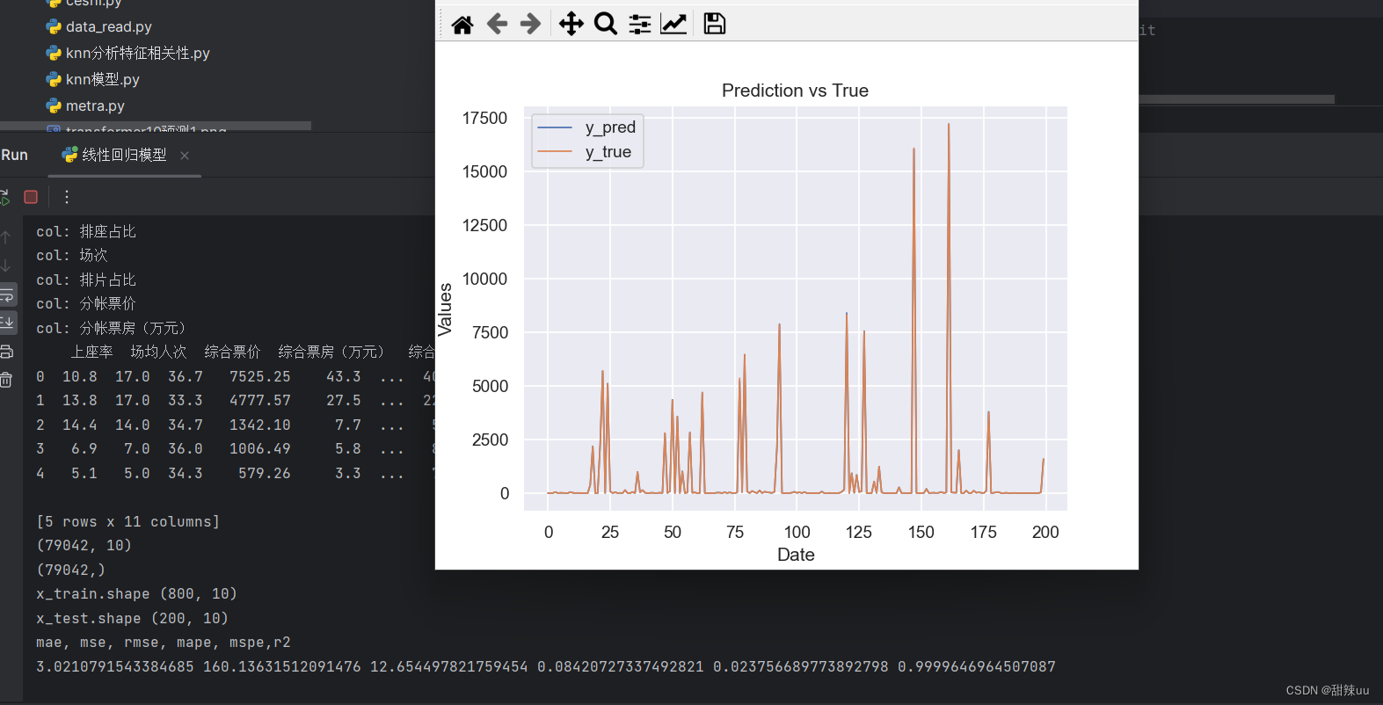The width and height of the screenshot is (1383, 705).
Task: Toggle scroll to end of console
Action: click(7, 323)
